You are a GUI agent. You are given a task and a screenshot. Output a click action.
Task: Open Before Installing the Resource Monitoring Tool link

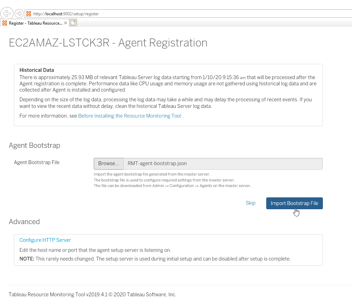pos(129,116)
